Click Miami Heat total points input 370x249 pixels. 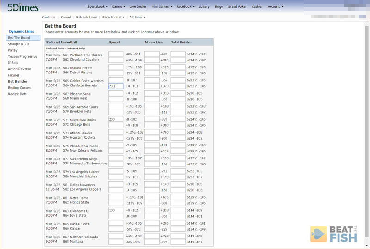[x=178, y=99]
